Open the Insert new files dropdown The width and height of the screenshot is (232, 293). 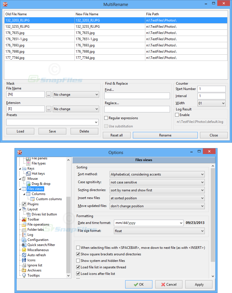(157, 198)
